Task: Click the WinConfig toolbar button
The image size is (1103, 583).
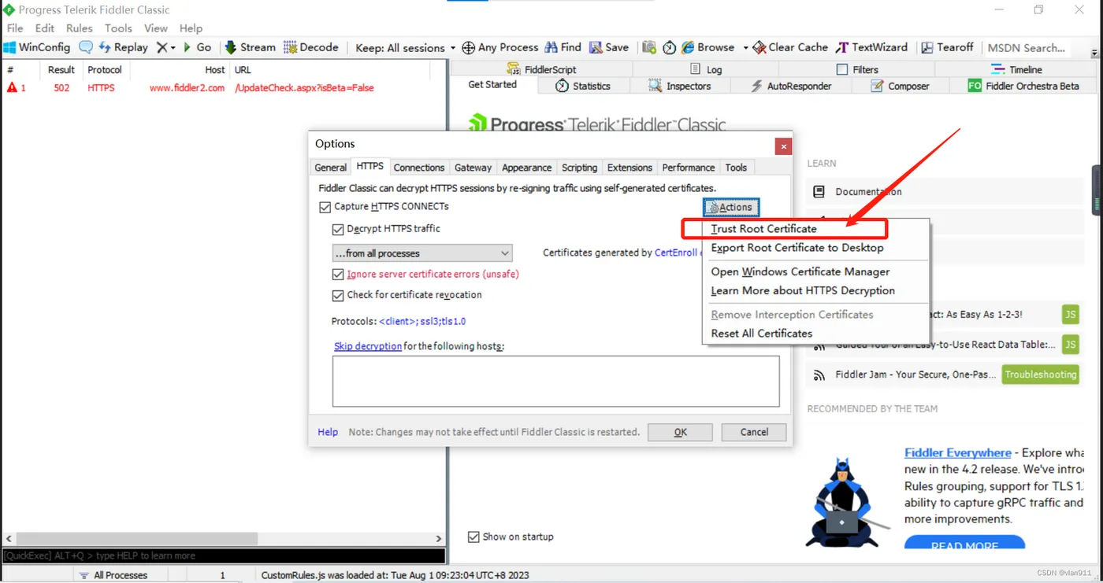Action: click(37, 47)
